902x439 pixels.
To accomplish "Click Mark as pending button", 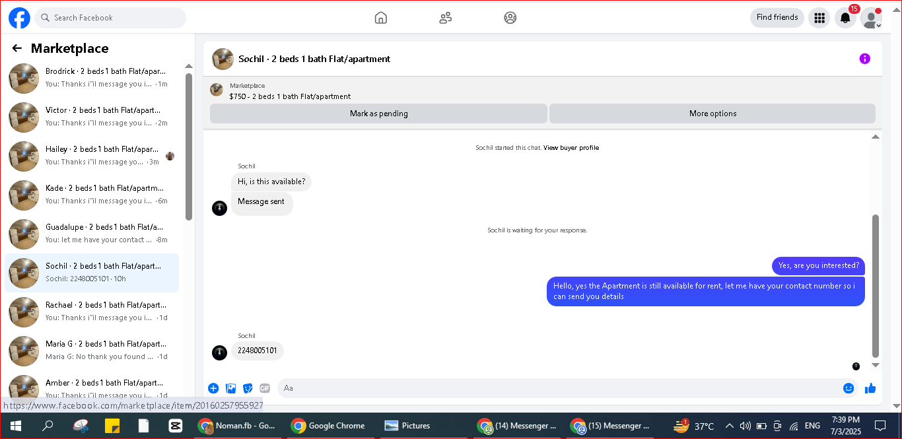I will point(379,114).
